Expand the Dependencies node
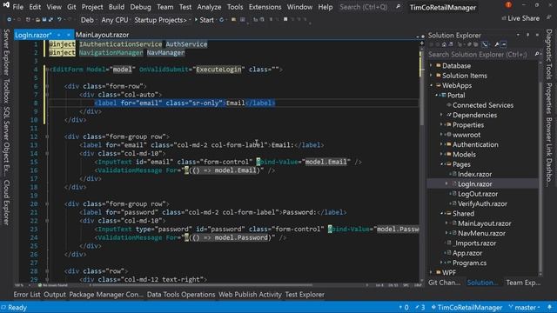 coord(441,115)
